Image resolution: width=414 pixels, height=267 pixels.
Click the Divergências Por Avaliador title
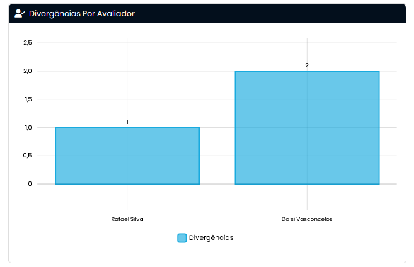click(81, 13)
